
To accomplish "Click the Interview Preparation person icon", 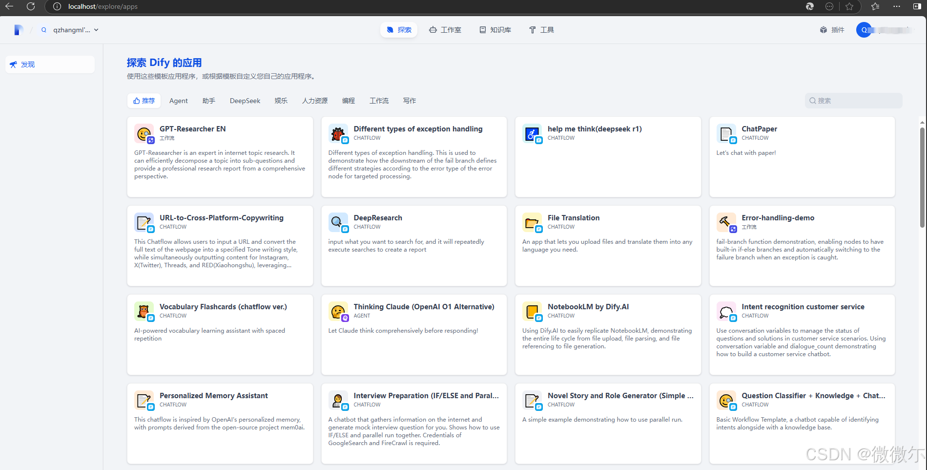I will coord(338,400).
